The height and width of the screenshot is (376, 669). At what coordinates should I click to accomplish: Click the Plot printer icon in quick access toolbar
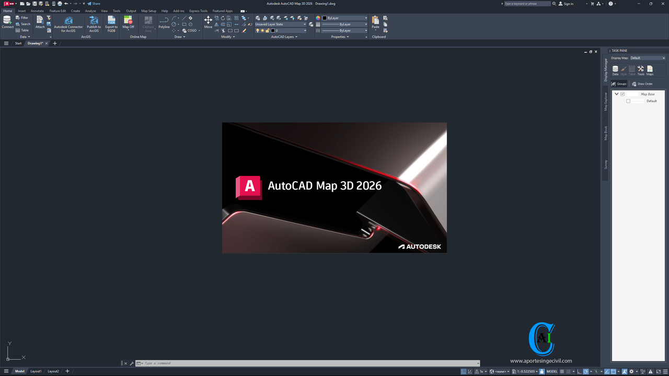(x=60, y=4)
